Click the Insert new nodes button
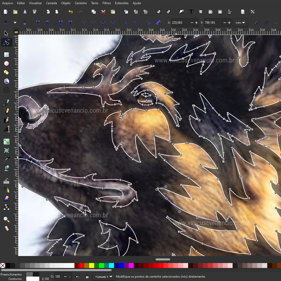 [6, 23]
